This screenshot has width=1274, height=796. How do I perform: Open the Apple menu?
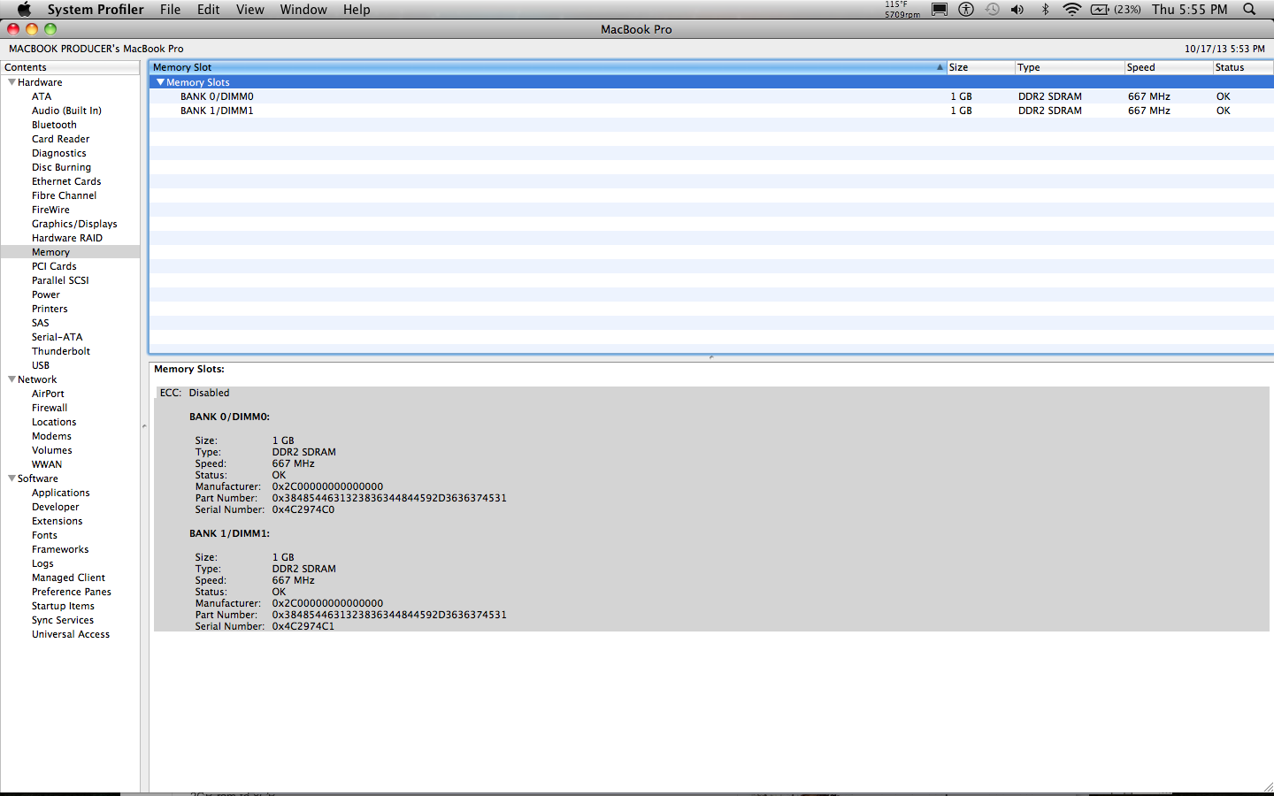[x=24, y=10]
